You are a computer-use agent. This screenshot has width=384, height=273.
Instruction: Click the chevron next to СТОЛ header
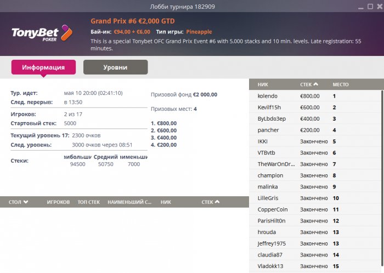click(25, 202)
